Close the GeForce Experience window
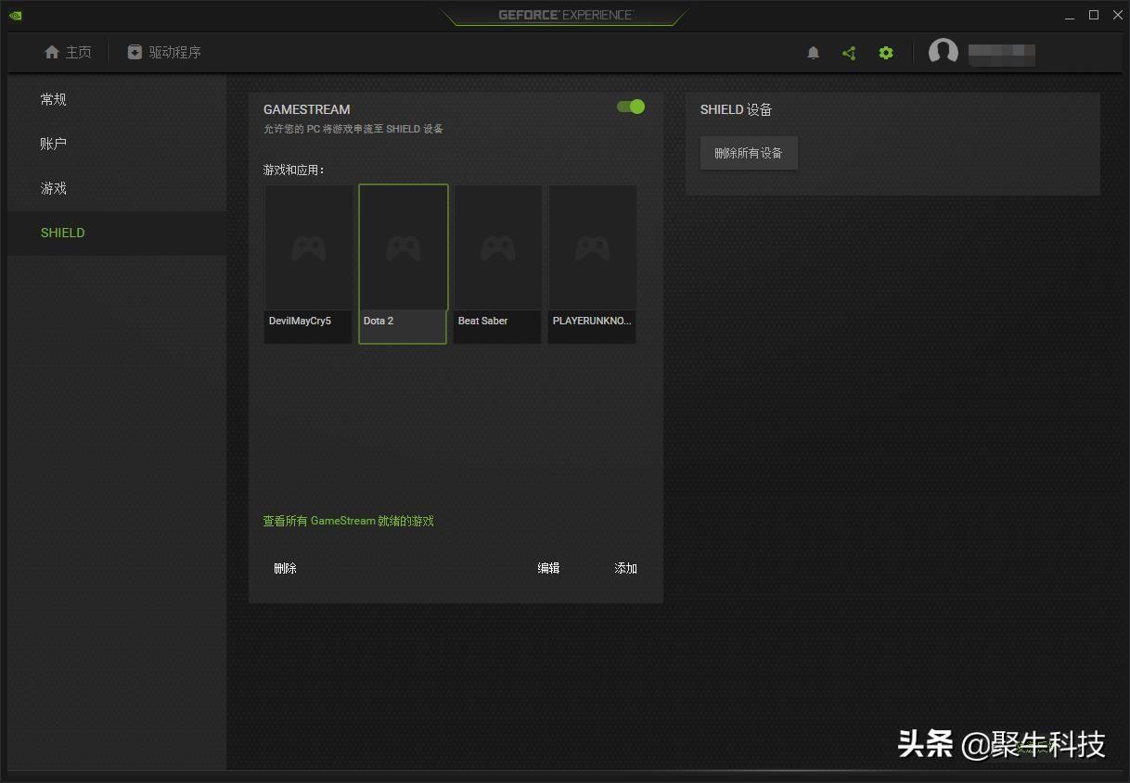This screenshot has width=1130, height=783. (x=1117, y=15)
